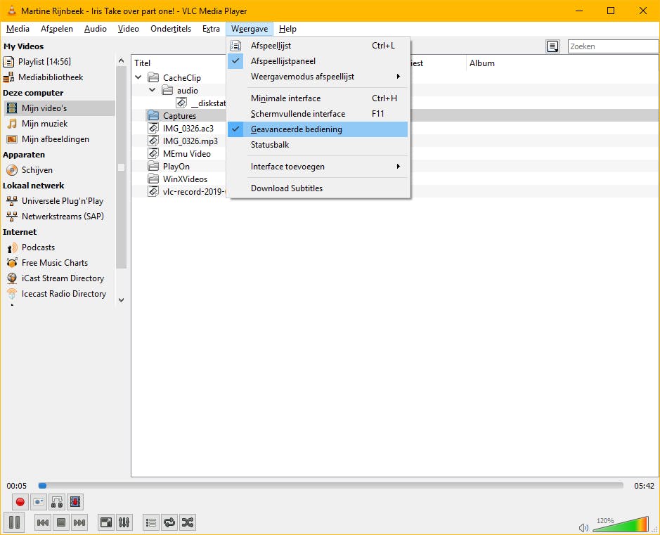Open the Extra menu

tap(211, 29)
